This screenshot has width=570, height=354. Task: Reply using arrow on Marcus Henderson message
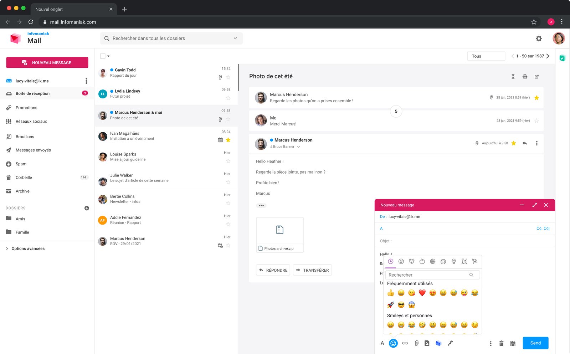point(525,143)
